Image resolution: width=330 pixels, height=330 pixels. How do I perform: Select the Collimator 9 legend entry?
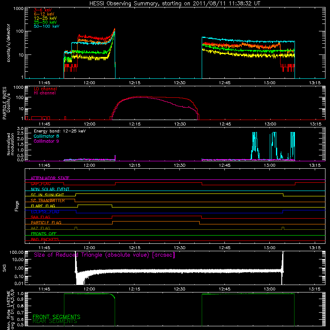[x=46, y=141]
